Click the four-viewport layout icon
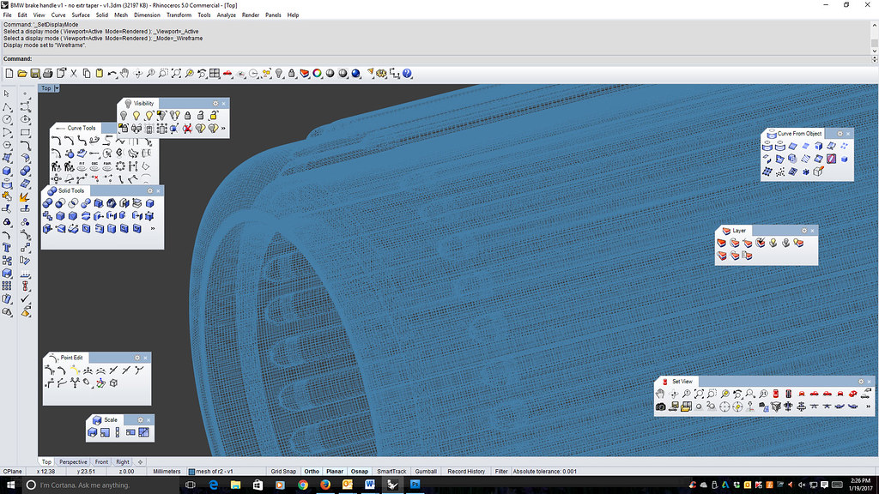879x494 pixels. tap(215, 74)
